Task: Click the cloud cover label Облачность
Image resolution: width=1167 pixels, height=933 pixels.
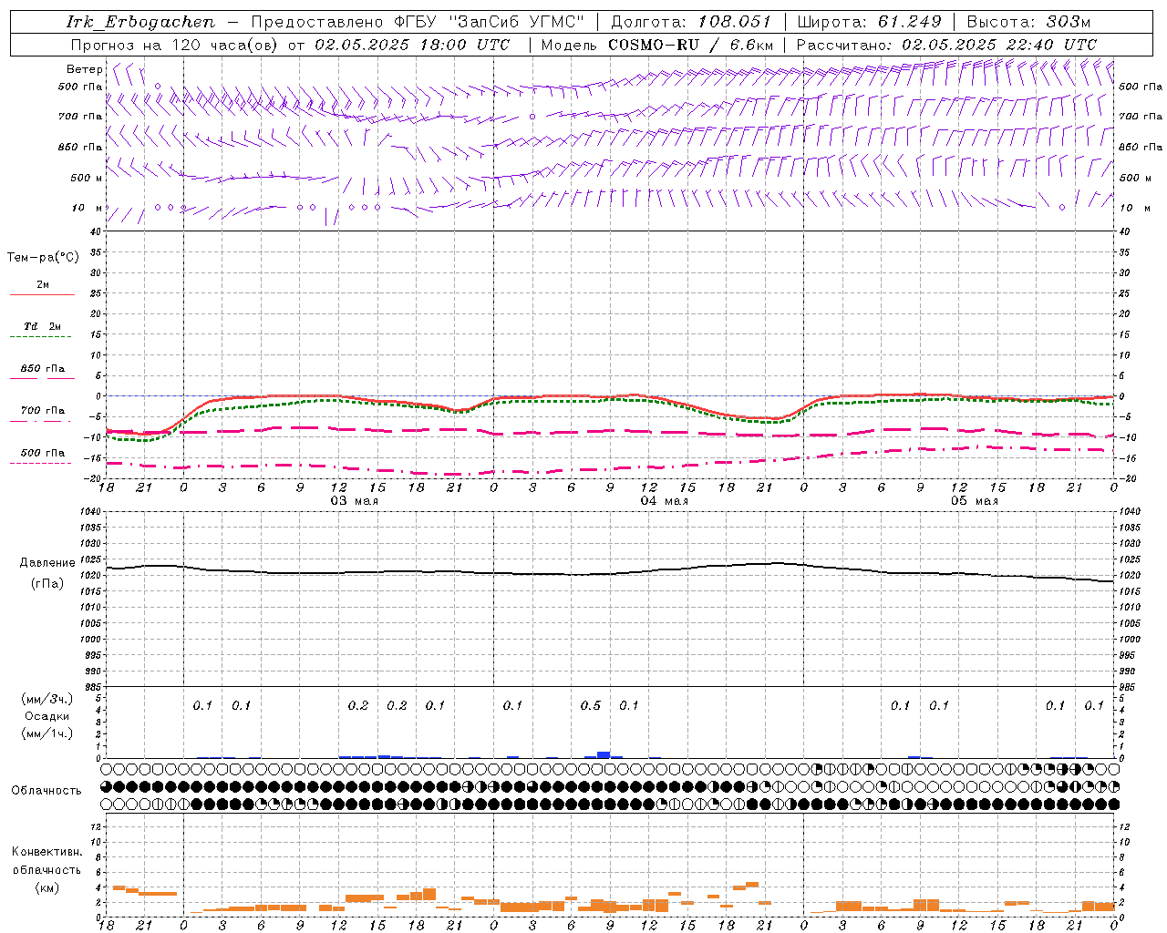Action: click(x=46, y=791)
